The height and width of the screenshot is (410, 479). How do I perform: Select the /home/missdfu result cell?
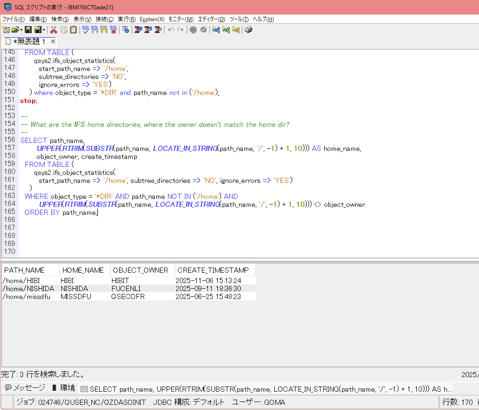pyautogui.click(x=30, y=296)
